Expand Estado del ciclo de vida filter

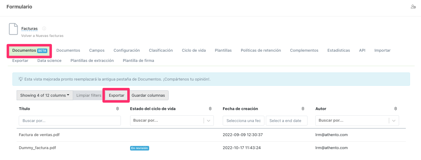tap(209, 121)
